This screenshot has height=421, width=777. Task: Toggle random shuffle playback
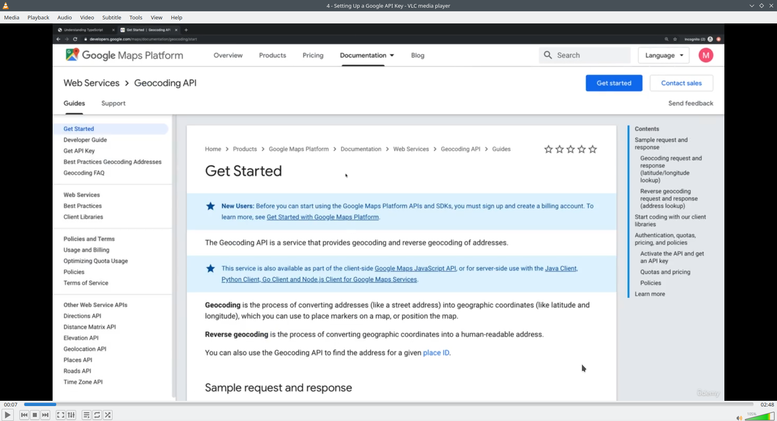108,415
